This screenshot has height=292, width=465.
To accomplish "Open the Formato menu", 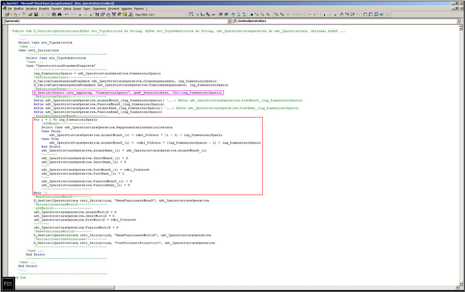I will tap(56, 8).
